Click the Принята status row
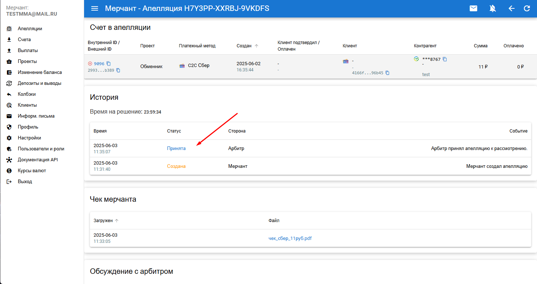Image resolution: width=537 pixels, height=284 pixels. pos(176,149)
